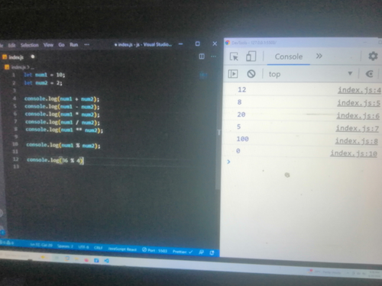Open the Go menu
Image resolution: width=382 pixels, height=286 pixels.
[61, 45]
